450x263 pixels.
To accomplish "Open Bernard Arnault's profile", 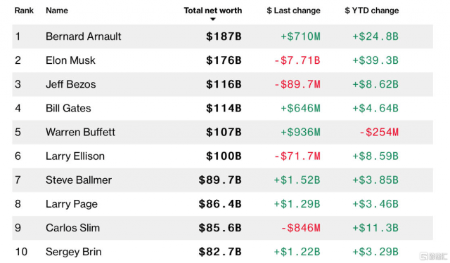I will coord(83,36).
